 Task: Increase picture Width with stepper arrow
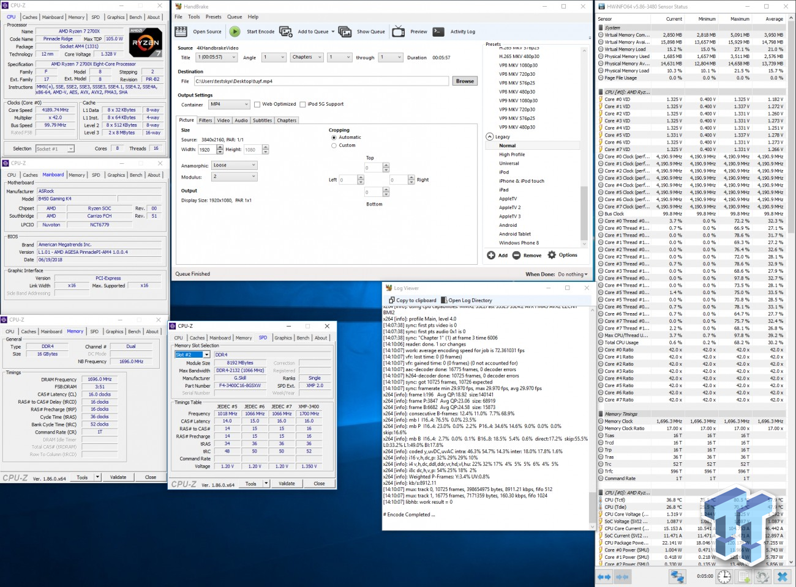[x=220, y=147]
